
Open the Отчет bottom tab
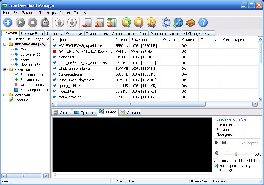click(62, 113)
